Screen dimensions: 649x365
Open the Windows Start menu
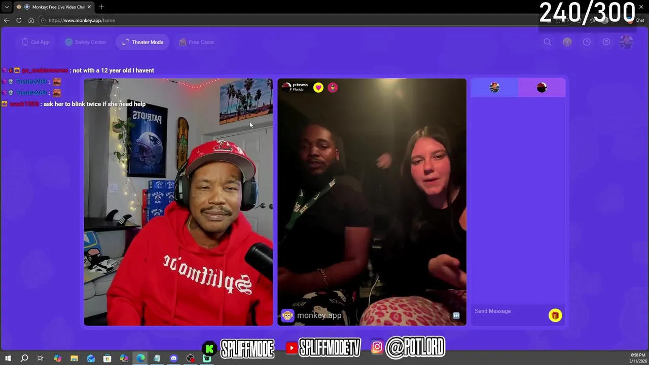tap(8, 358)
